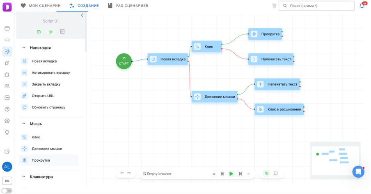Collapse the Мышь section
The image size is (371, 194).
[24, 124]
